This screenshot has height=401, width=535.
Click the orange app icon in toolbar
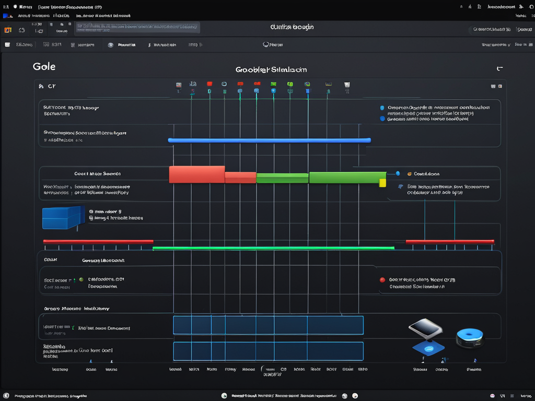click(x=7, y=30)
